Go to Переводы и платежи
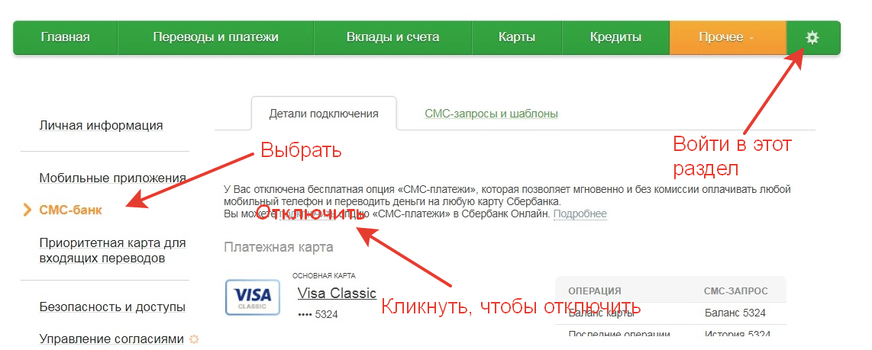Image resolution: width=872 pixels, height=350 pixels. pos(216,38)
